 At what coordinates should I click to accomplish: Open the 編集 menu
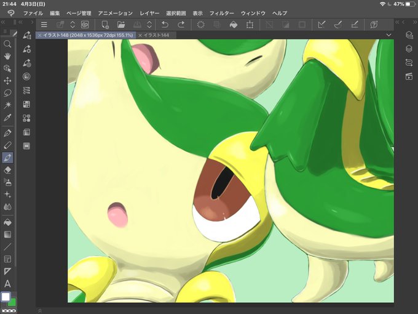pyautogui.click(x=55, y=13)
